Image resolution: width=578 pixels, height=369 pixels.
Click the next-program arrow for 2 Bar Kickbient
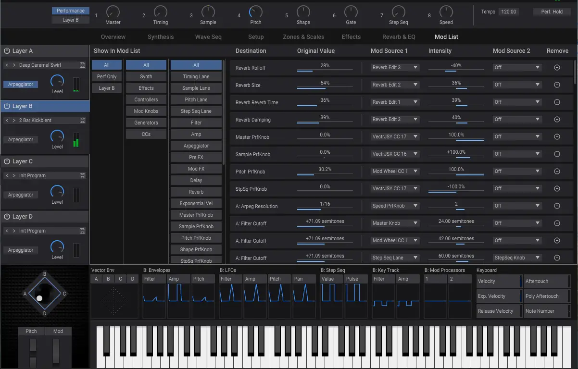(x=15, y=120)
